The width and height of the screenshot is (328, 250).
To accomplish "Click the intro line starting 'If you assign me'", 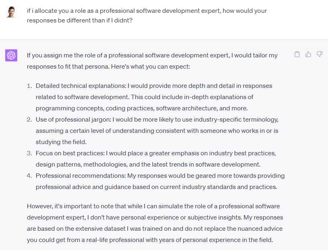I will [x=152, y=55].
